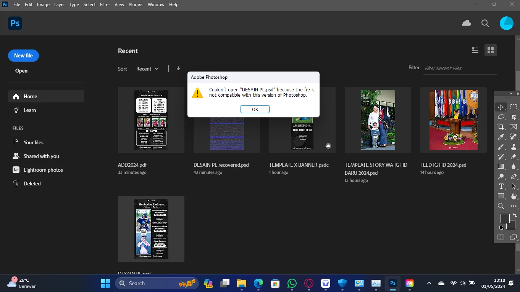Change screen mode in the toolbar

pos(514,237)
